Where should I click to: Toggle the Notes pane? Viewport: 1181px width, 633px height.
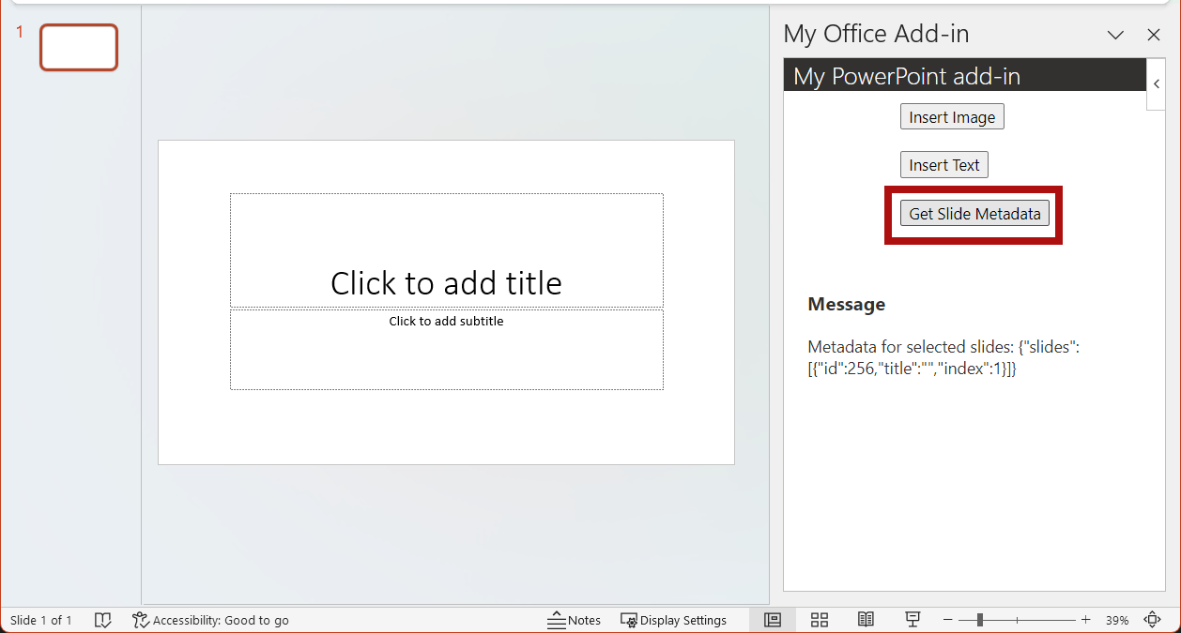[x=575, y=620]
